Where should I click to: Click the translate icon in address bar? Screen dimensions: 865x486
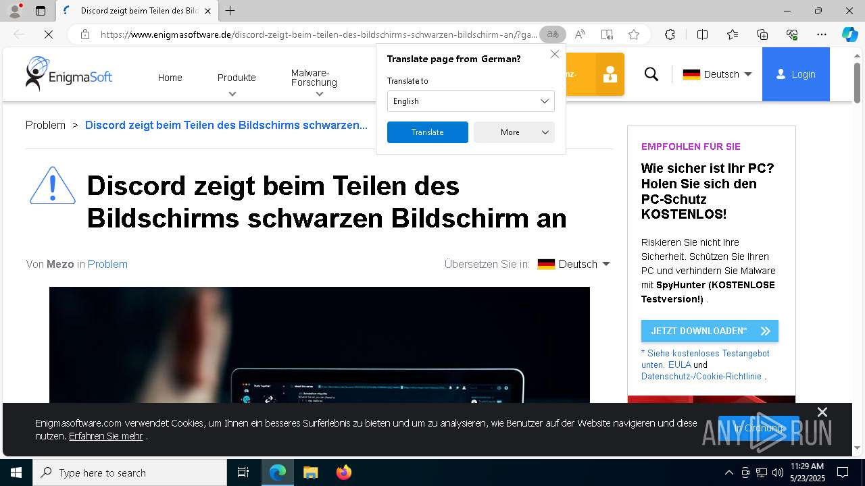pos(553,34)
